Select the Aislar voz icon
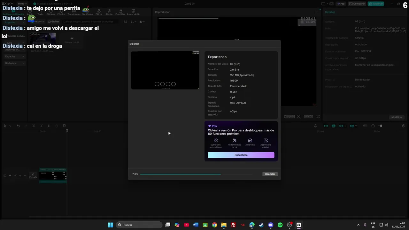 click(x=250, y=141)
